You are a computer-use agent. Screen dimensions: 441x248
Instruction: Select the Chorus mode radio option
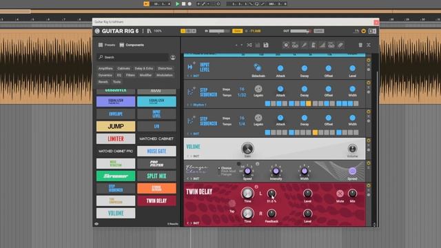[x=225, y=168]
